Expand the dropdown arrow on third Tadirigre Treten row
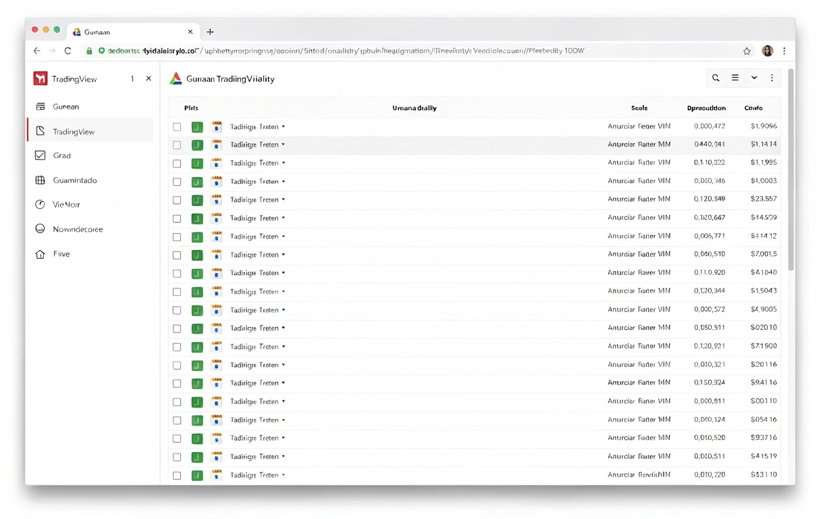The image size is (821, 519). tap(284, 163)
